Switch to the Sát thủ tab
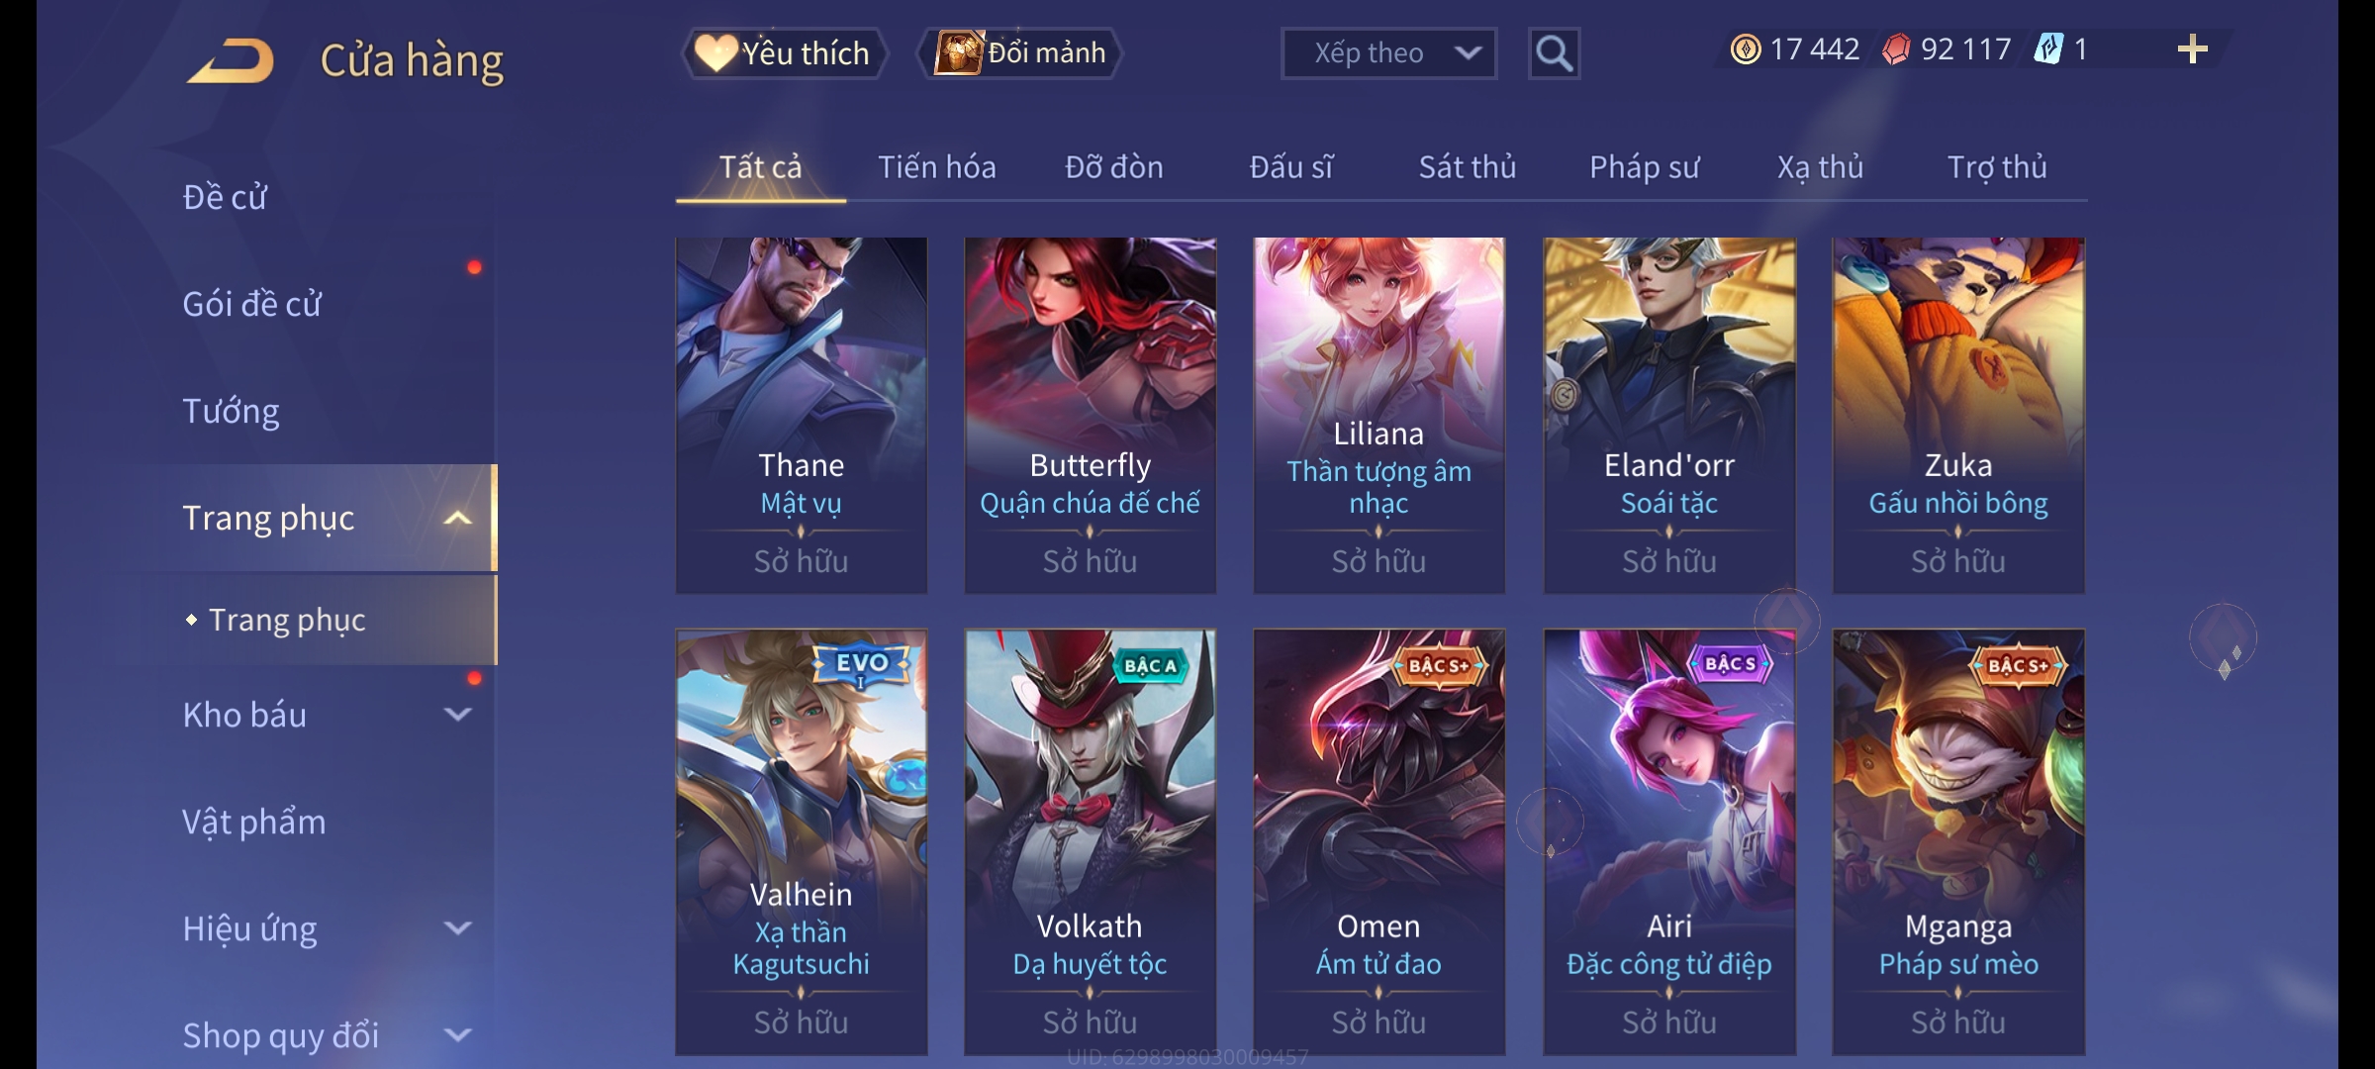The image size is (2375, 1069). point(1467,167)
